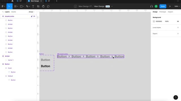181x101 pixels.
Task: Click the Free plan badge
Action: point(107,6)
